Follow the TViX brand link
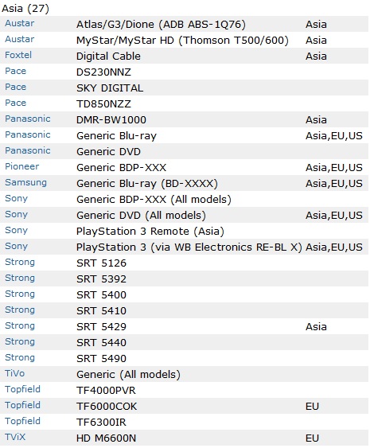 coord(15,437)
